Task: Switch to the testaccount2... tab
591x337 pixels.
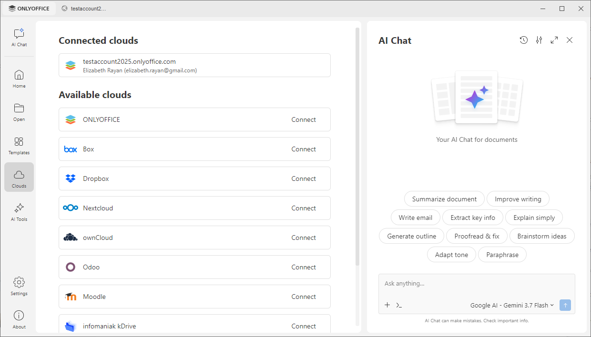Action: [84, 9]
